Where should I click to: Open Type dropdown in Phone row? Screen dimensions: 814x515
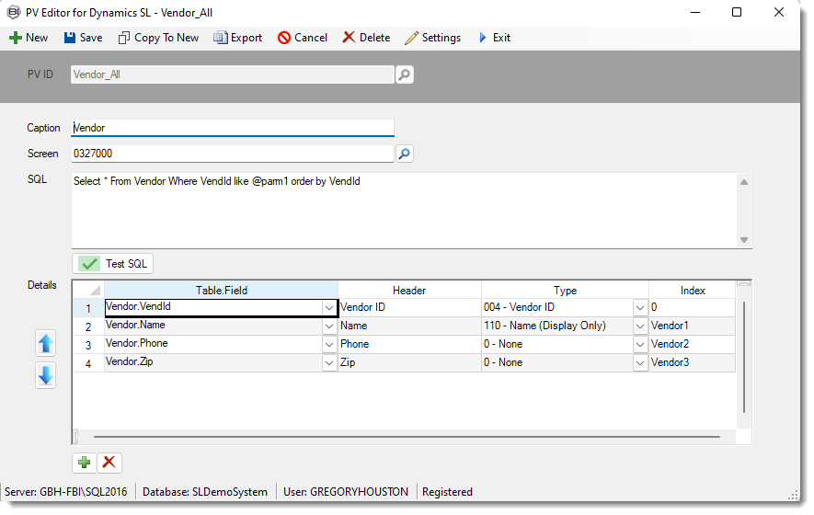[640, 345]
